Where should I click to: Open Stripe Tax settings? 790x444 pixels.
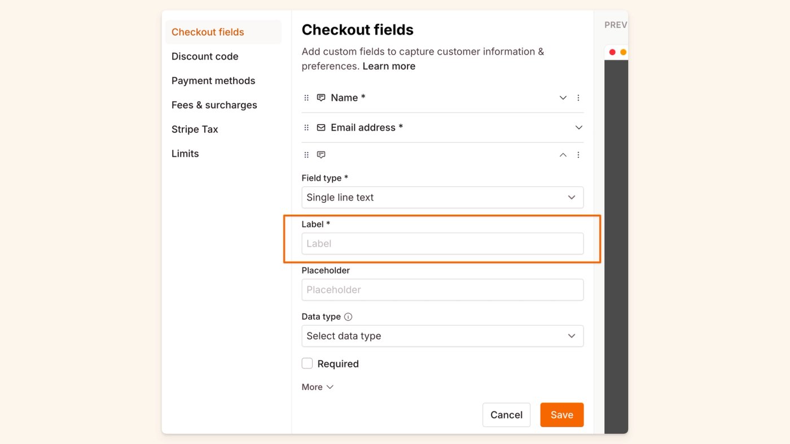tap(195, 129)
